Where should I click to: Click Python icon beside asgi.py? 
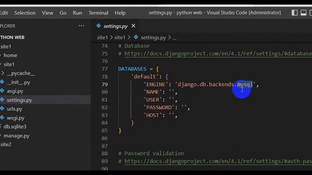(x=2, y=91)
